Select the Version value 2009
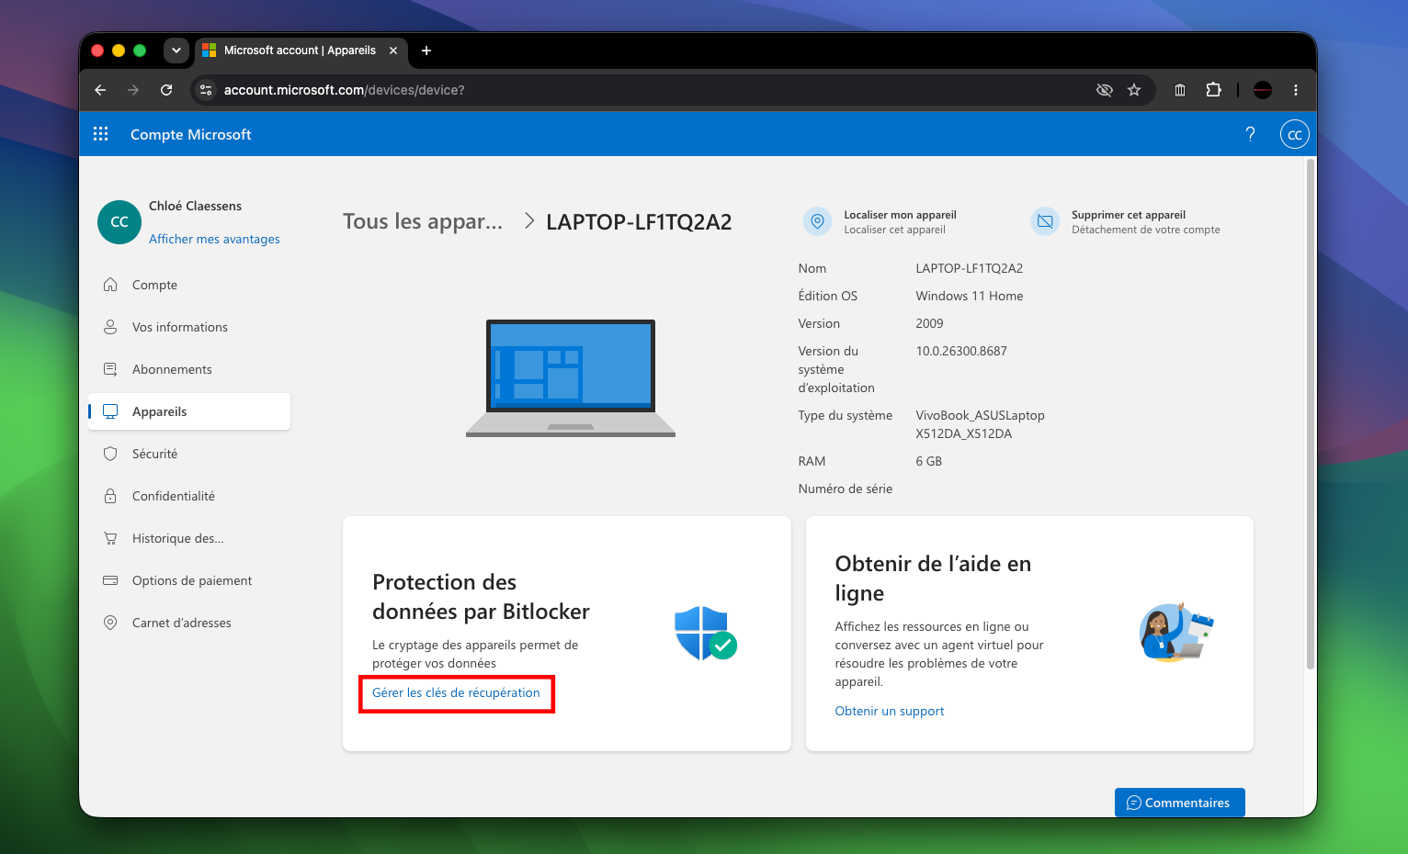 click(929, 323)
